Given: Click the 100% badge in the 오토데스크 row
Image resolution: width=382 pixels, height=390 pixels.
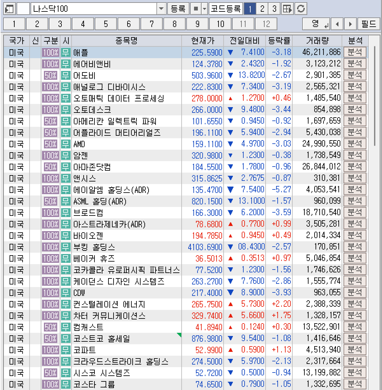Looking at the screenshot, I should click(x=51, y=110).
